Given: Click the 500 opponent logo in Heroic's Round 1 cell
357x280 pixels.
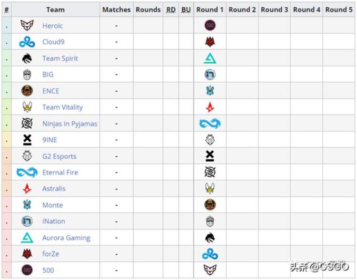Looking at the screenshot, I should 210,25.
